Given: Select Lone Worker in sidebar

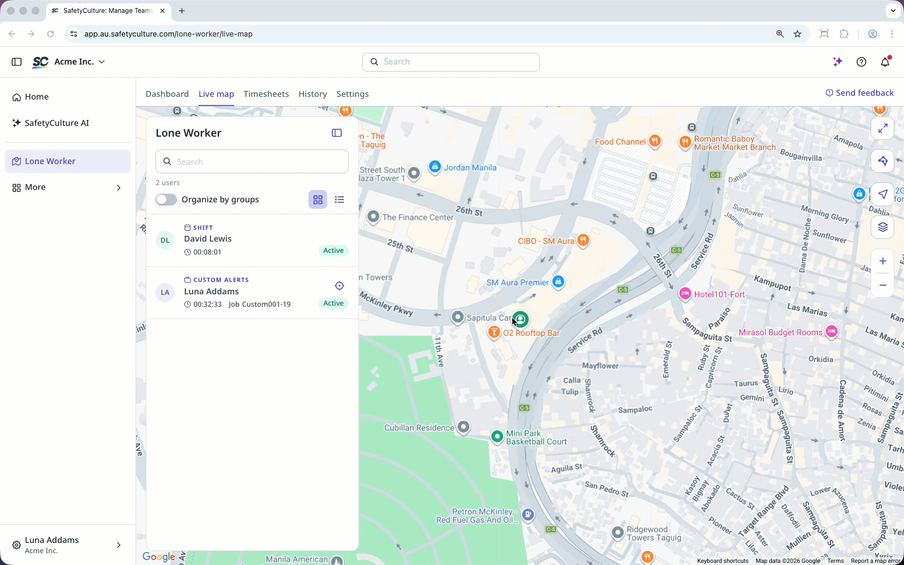Looking at the screenshot, I should [68, 161].
